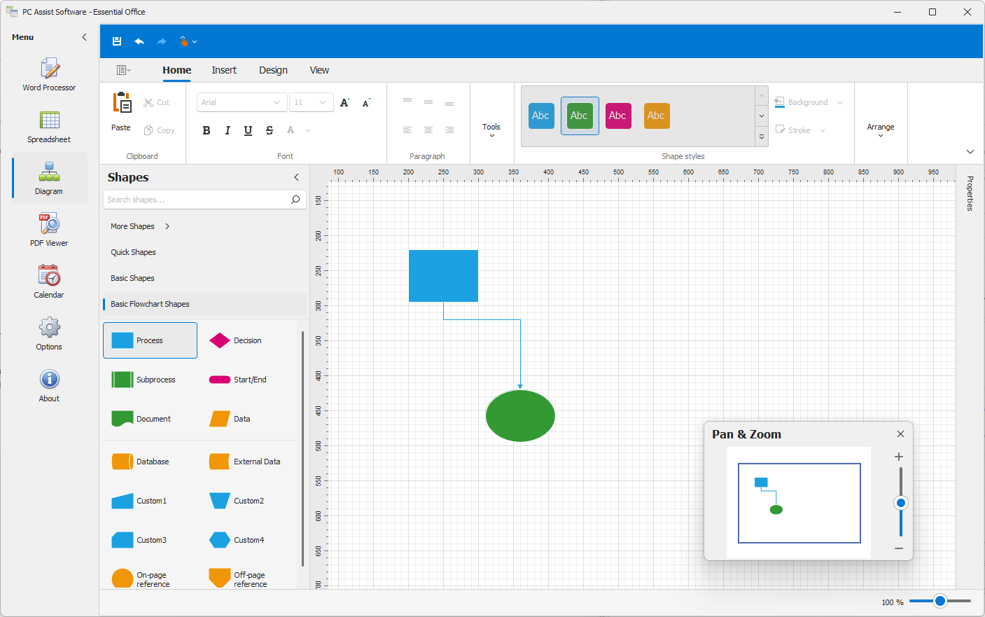This screenshot has height=617, width=985.
Task: Open the Arial font family dropdown
Action: click(242, 102)
